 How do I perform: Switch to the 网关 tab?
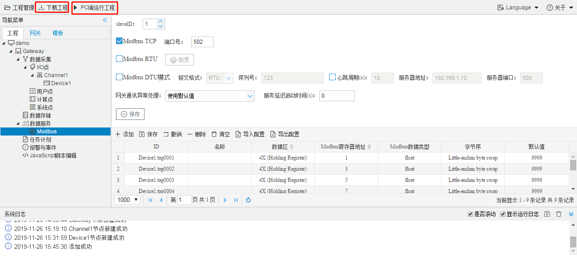coord(35,33)
